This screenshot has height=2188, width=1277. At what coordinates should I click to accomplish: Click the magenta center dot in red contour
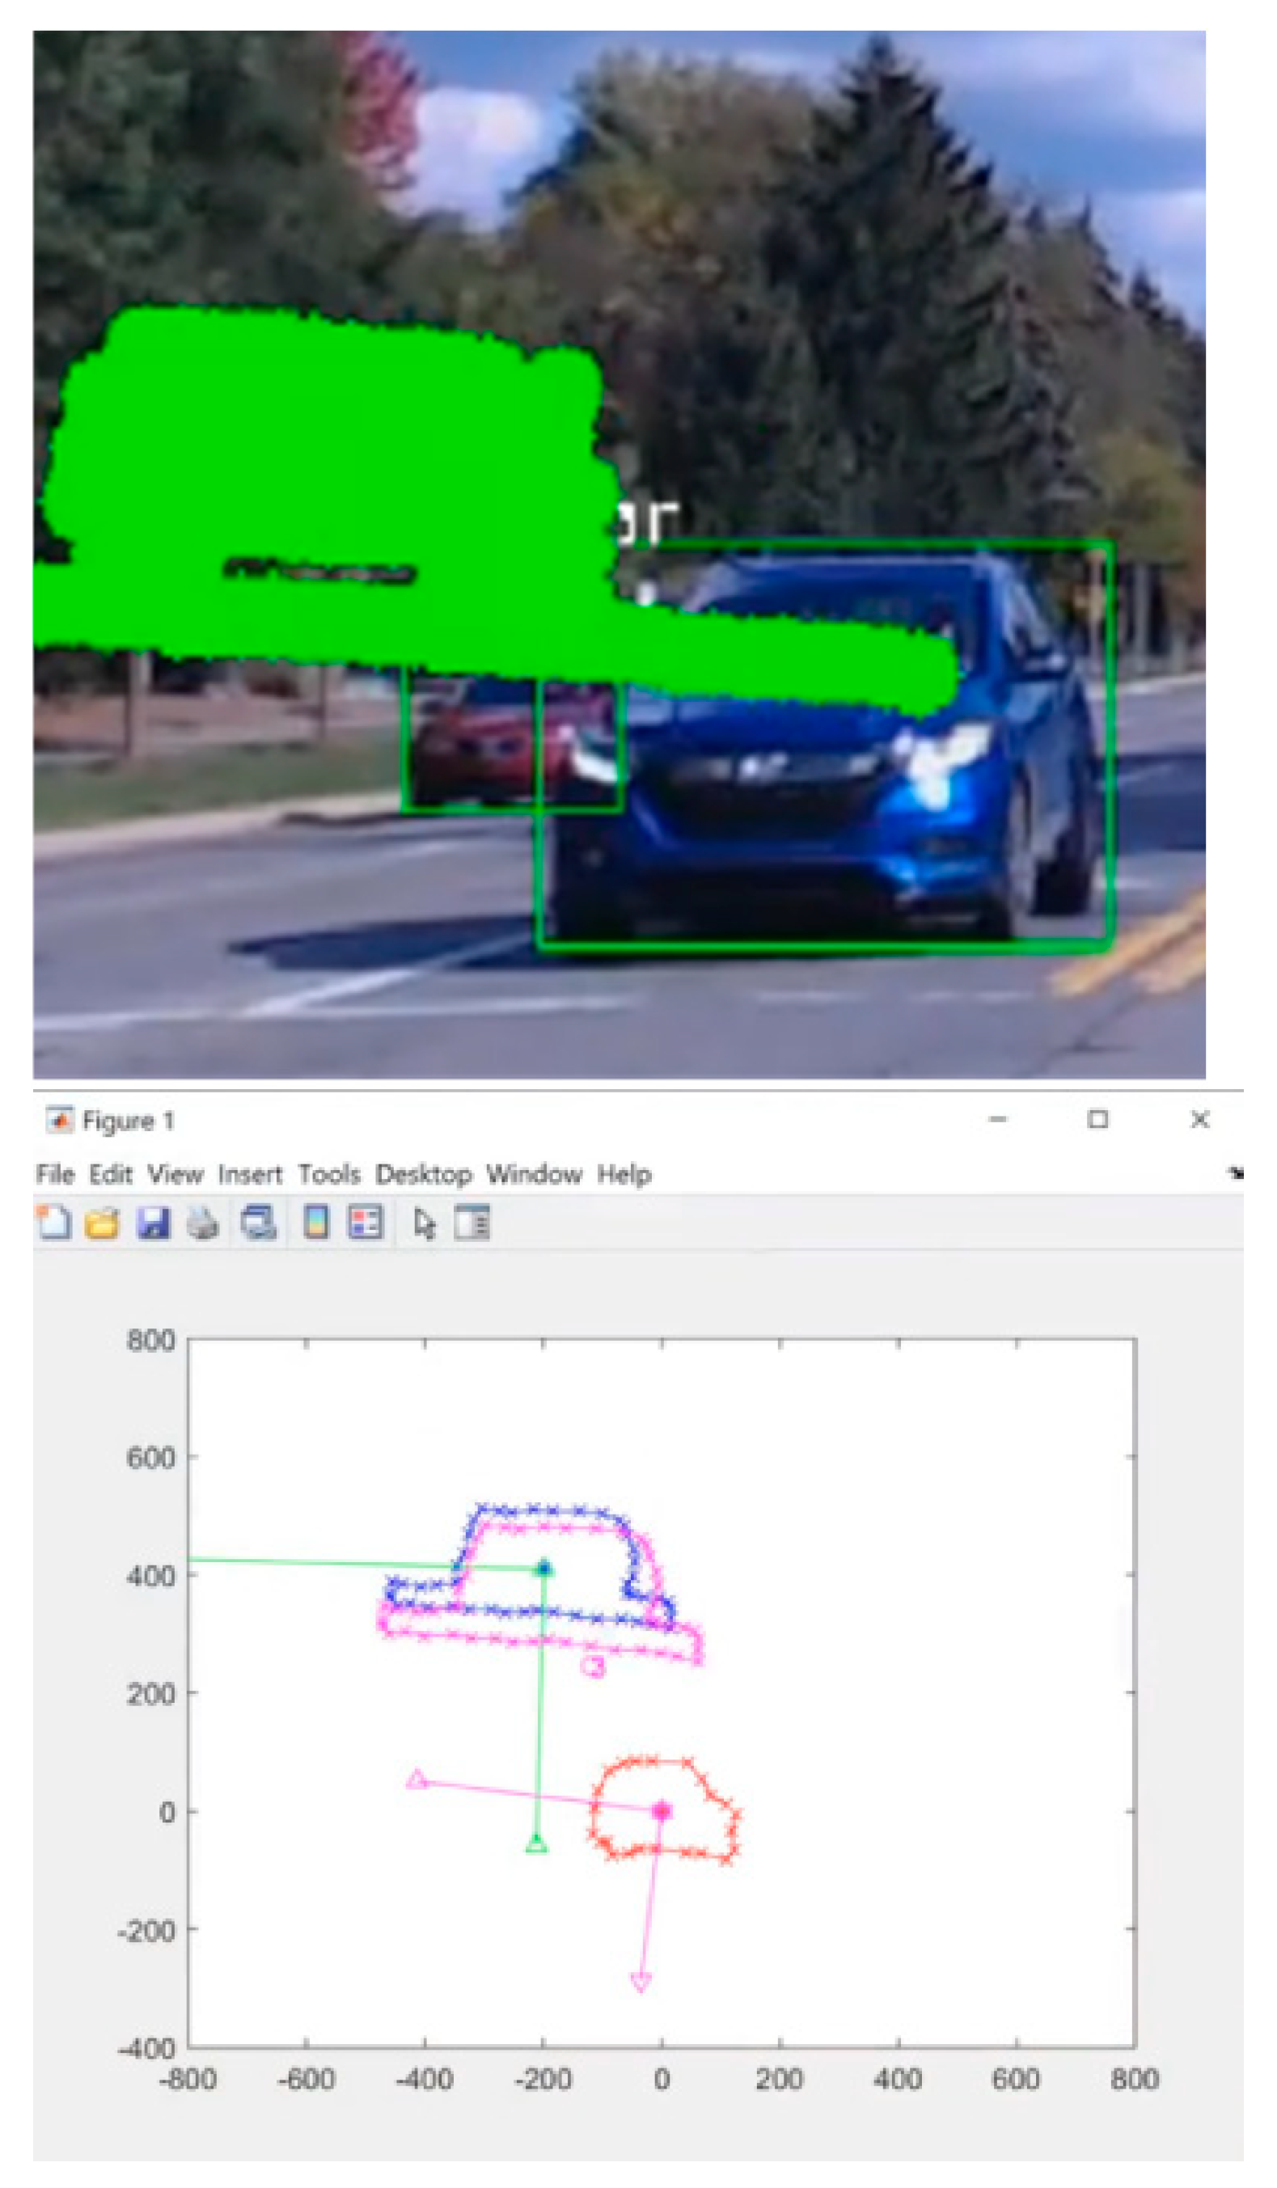coord(661,1811)
